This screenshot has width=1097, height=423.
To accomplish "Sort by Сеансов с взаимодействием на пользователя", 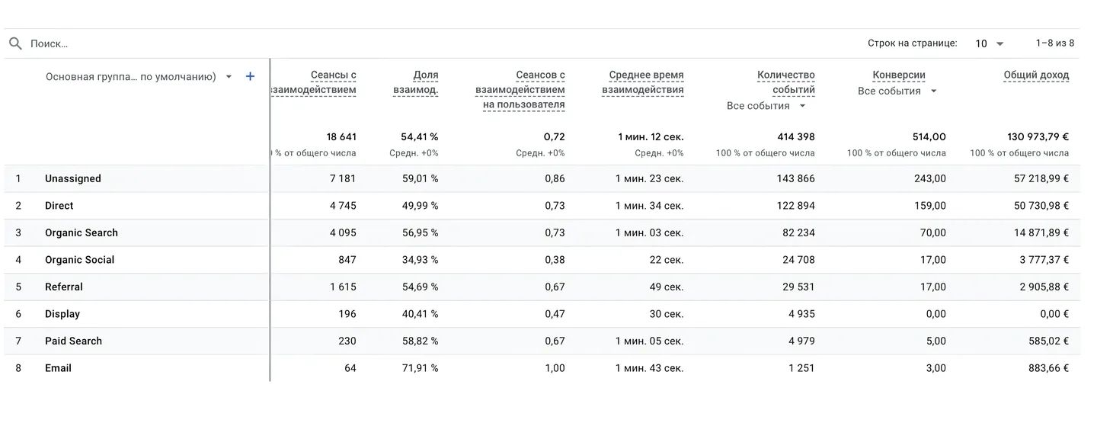I will pos(520,90).
